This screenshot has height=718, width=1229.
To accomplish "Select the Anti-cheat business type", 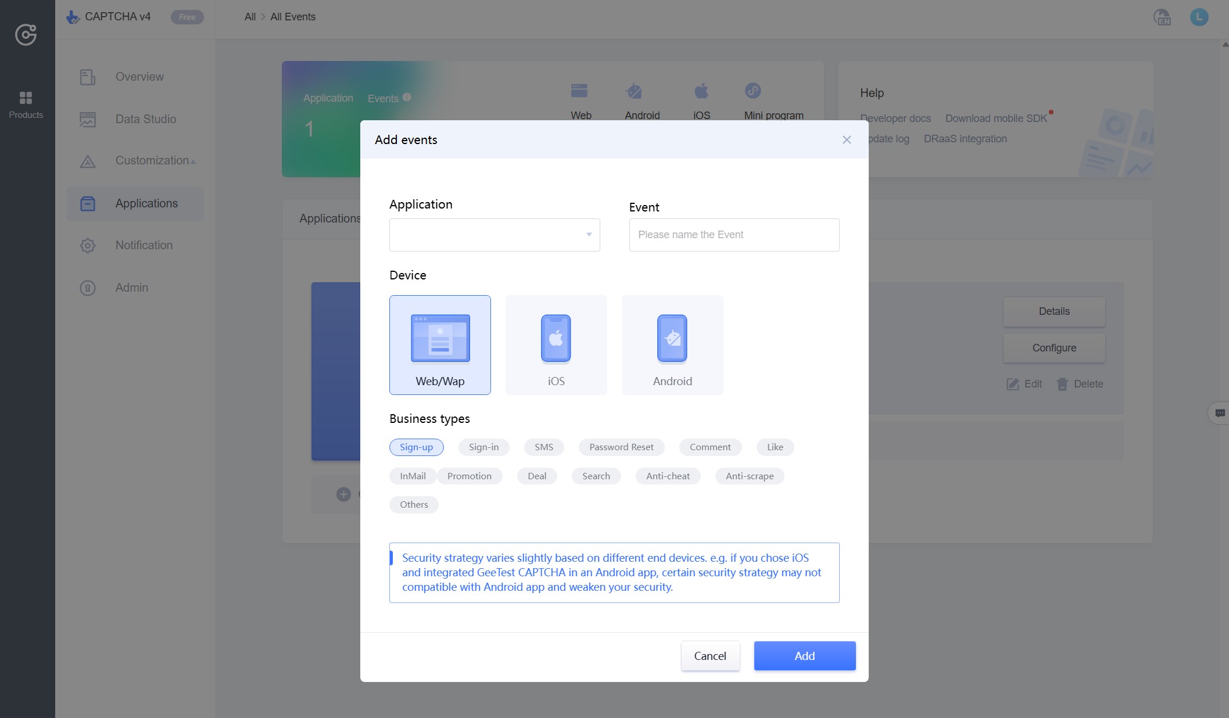I will pos(667,475).
